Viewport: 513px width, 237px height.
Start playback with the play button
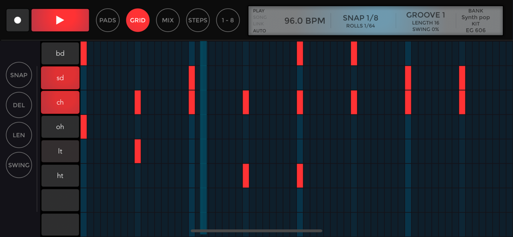coord(60,21)
